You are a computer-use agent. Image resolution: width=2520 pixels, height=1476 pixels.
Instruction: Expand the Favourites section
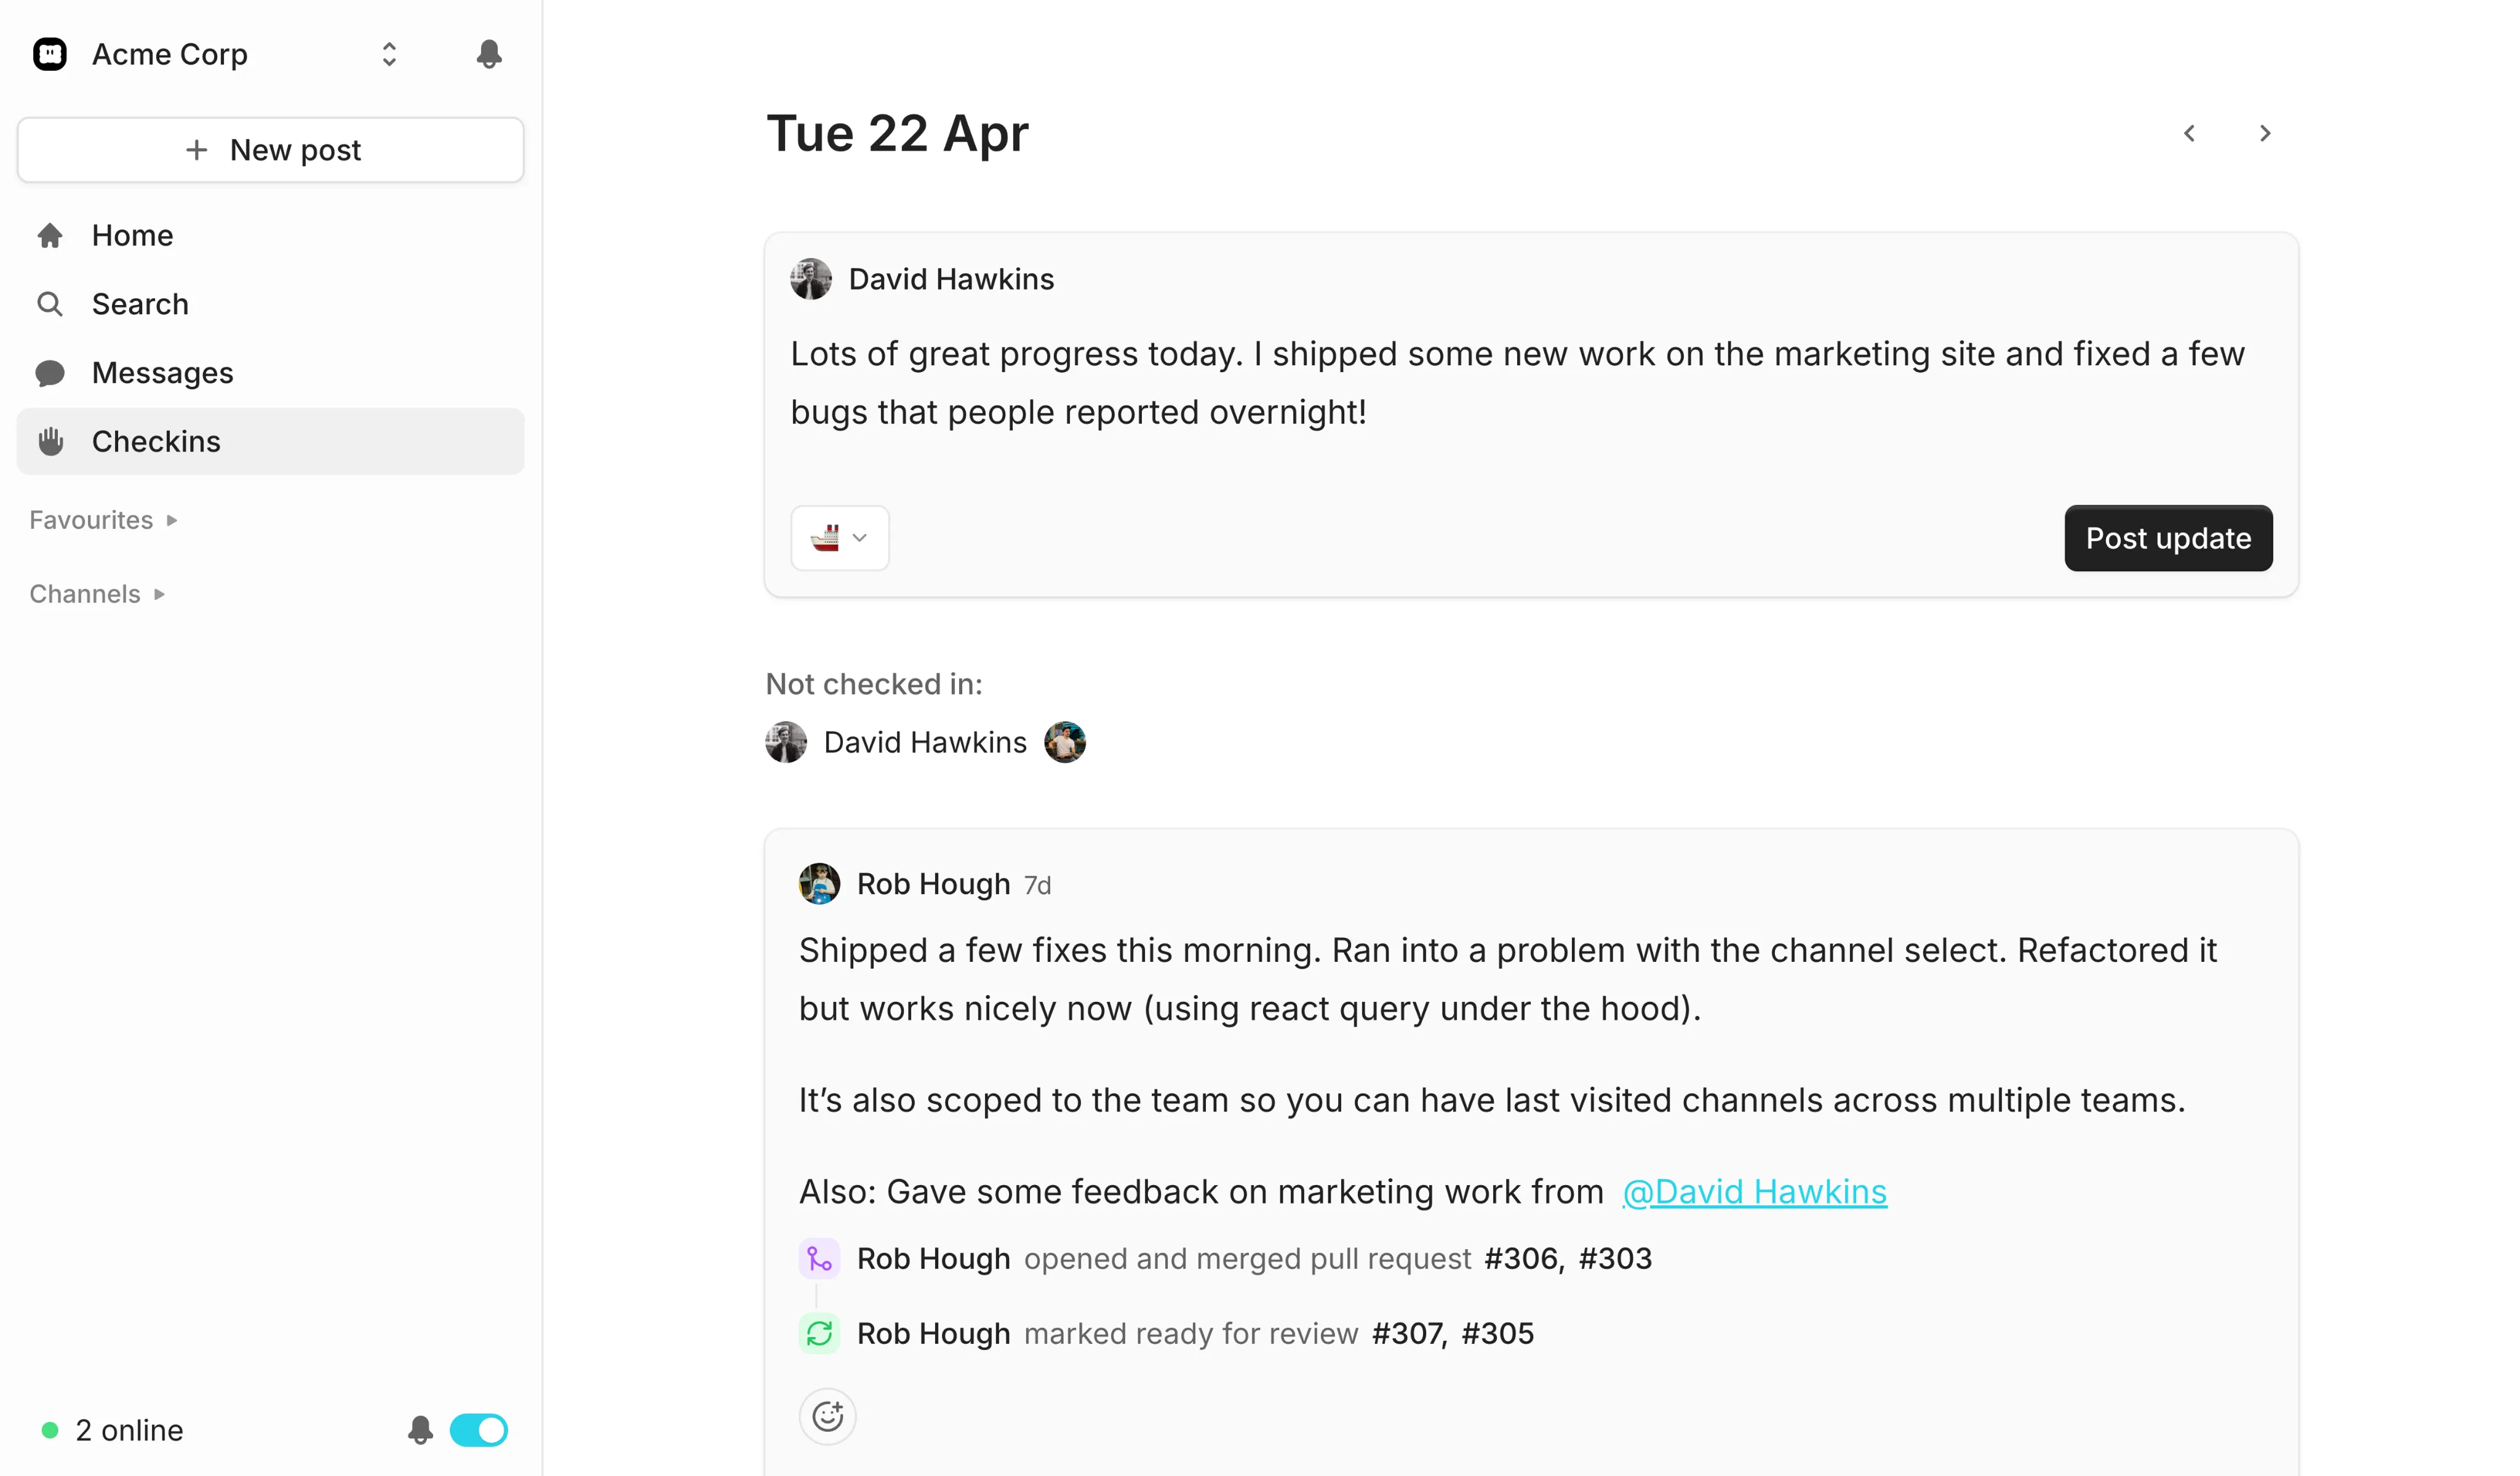point(103,521)
